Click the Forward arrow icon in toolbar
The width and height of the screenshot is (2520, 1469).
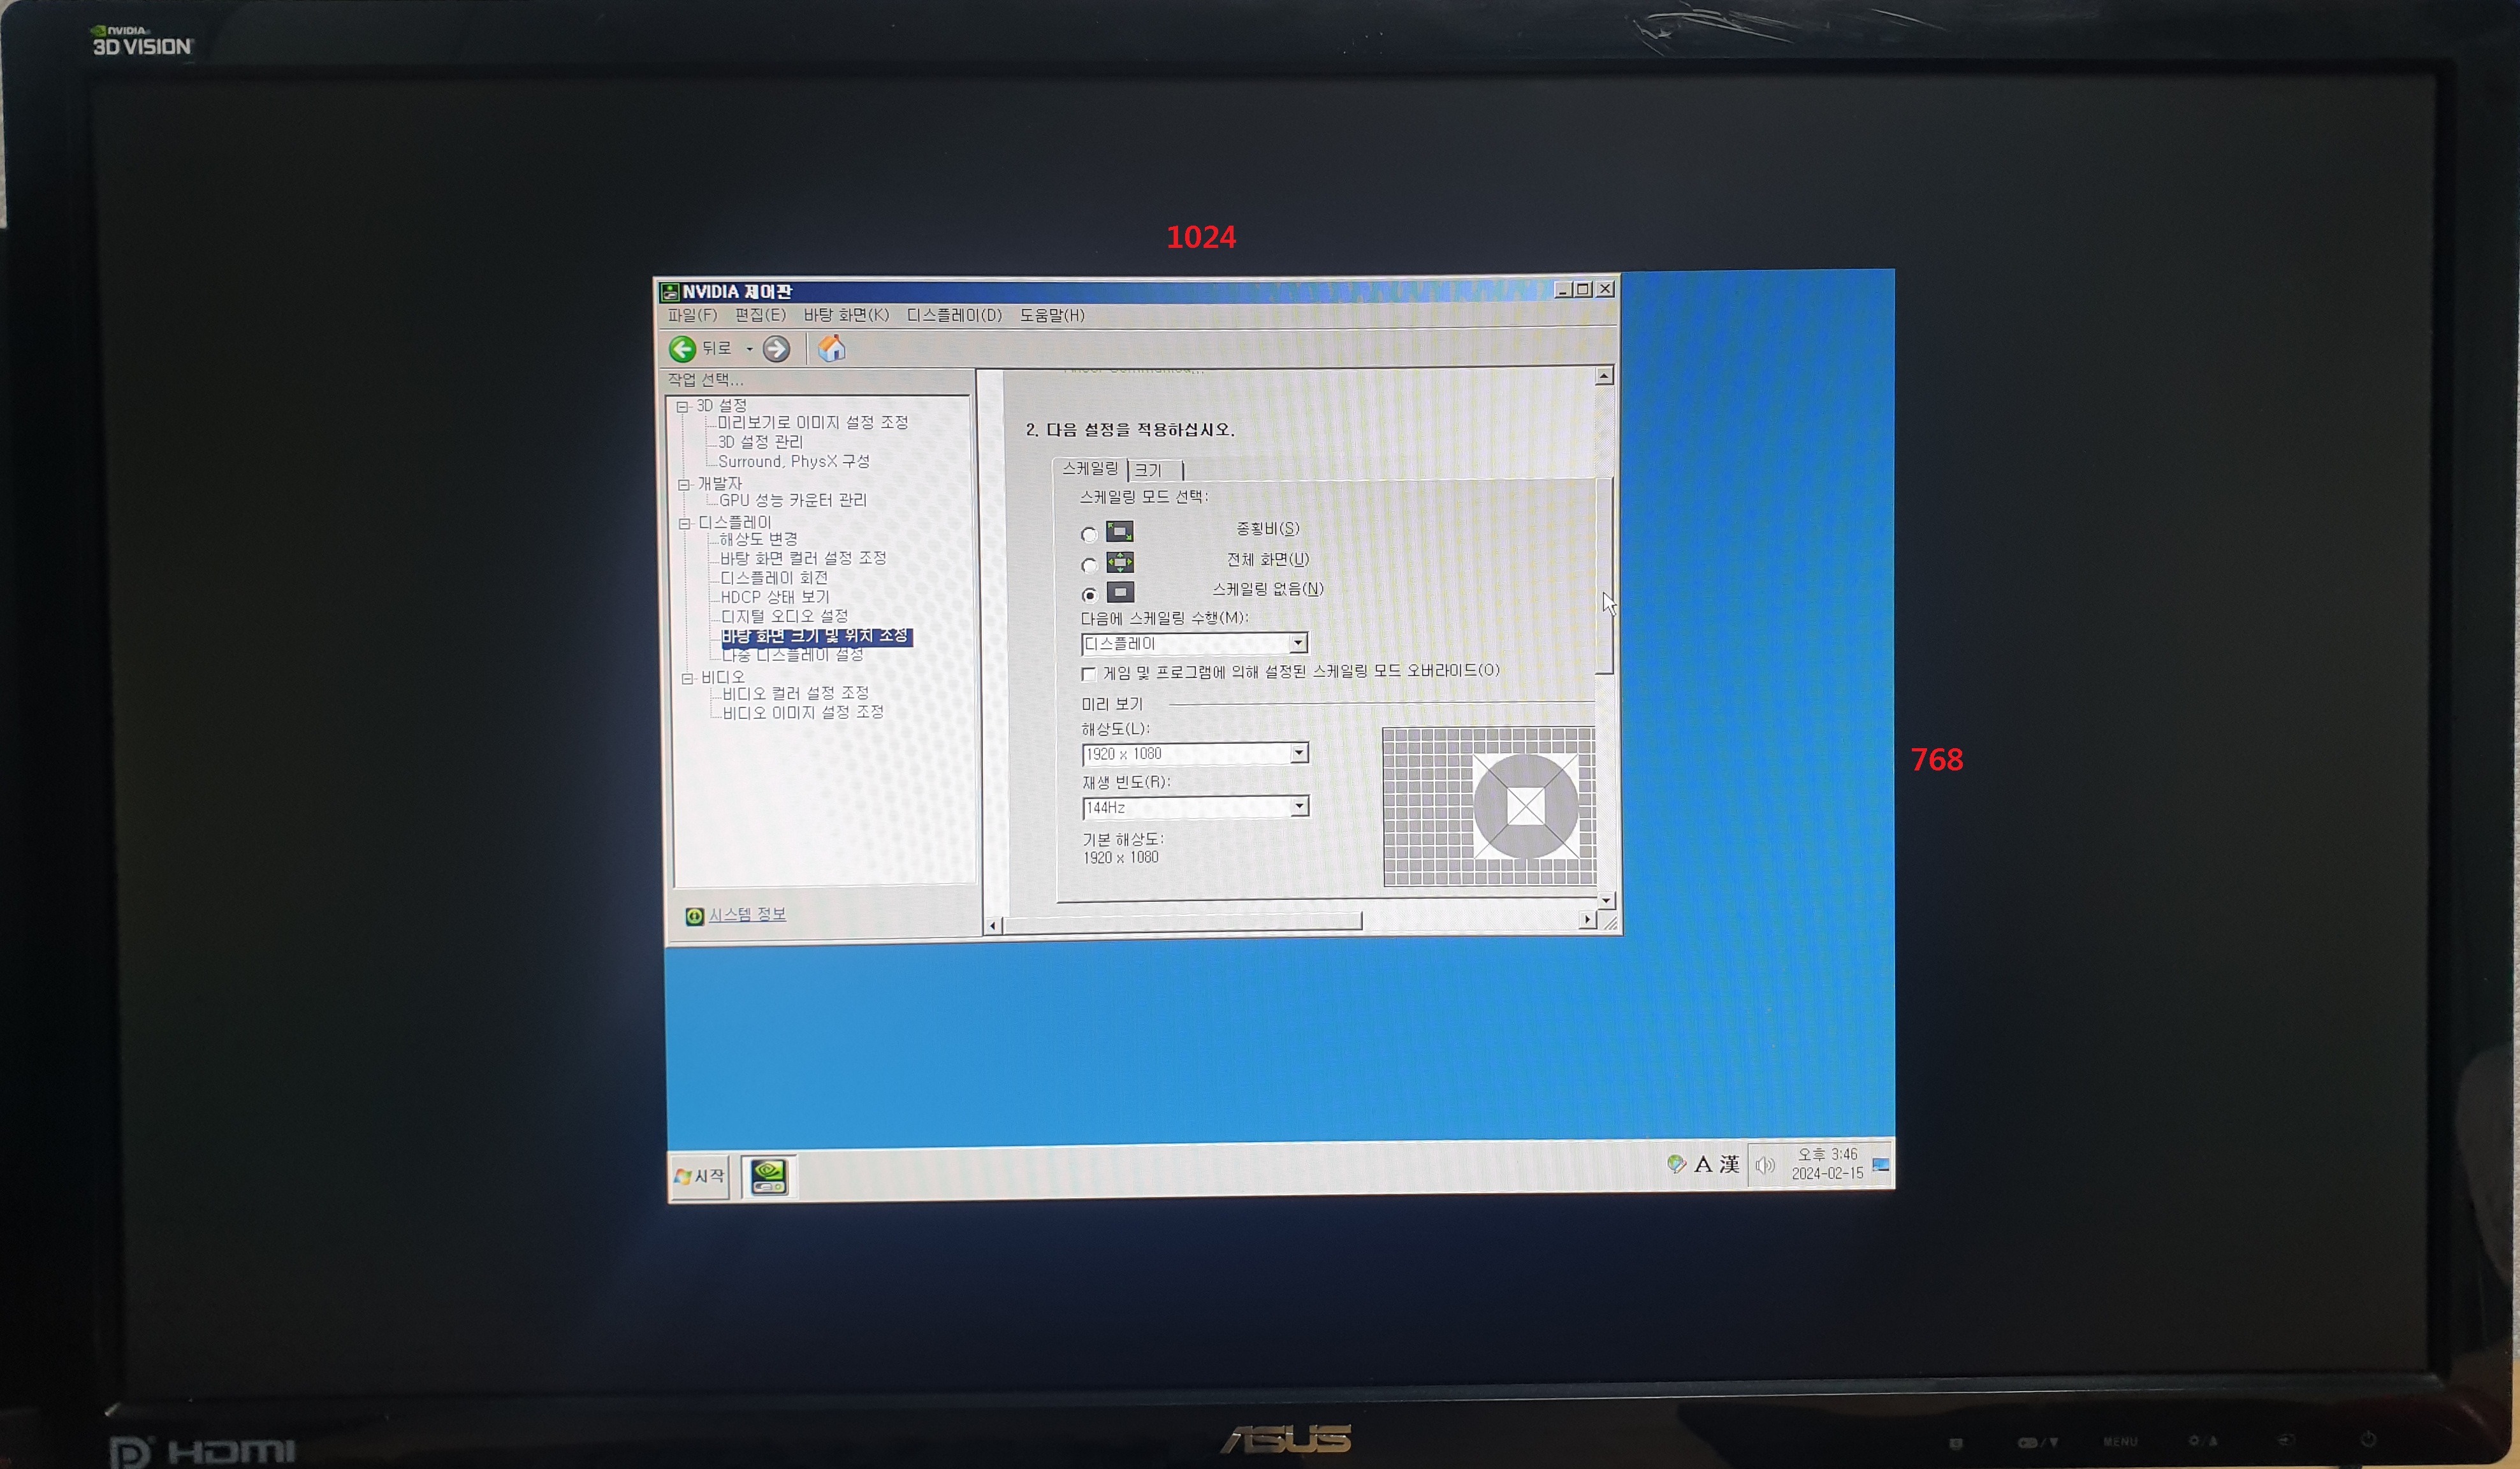[x=776, y=349]
